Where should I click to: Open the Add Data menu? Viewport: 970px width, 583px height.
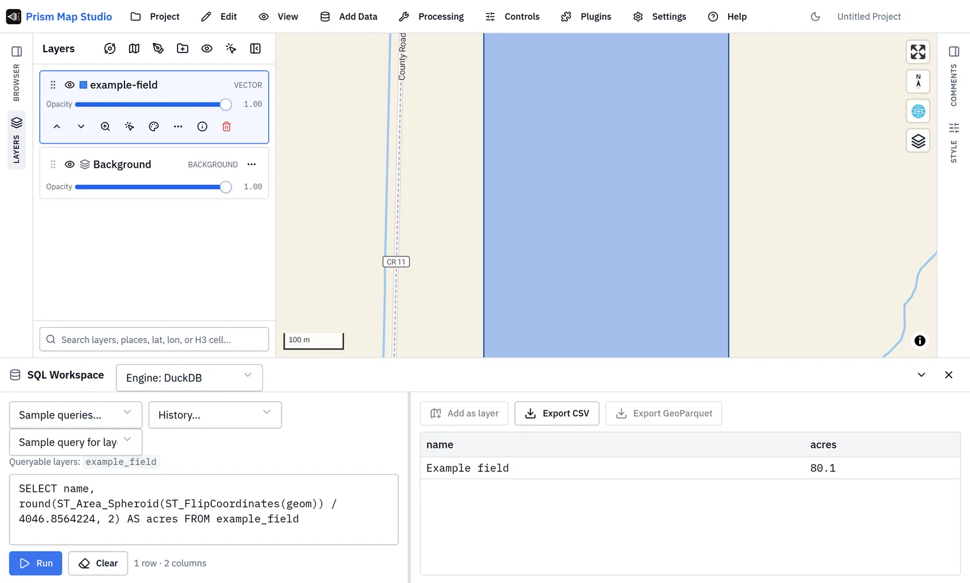348,17
